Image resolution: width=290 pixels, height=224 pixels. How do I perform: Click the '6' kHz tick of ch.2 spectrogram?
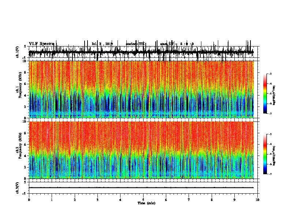[26, 145]
